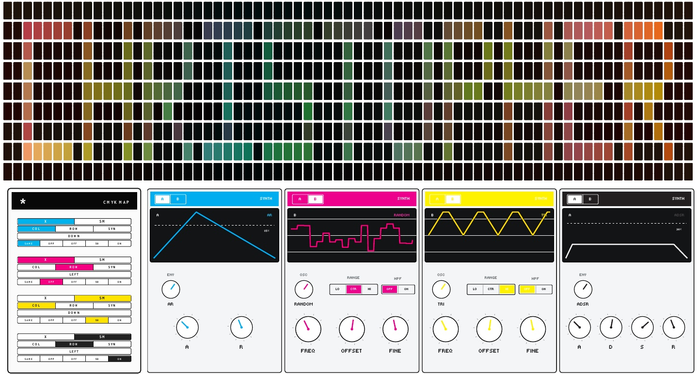This screenshot has height=374, width=699.
Task: Click the asterisk logo in CMYK MAP header
Action: pos(23,201)
